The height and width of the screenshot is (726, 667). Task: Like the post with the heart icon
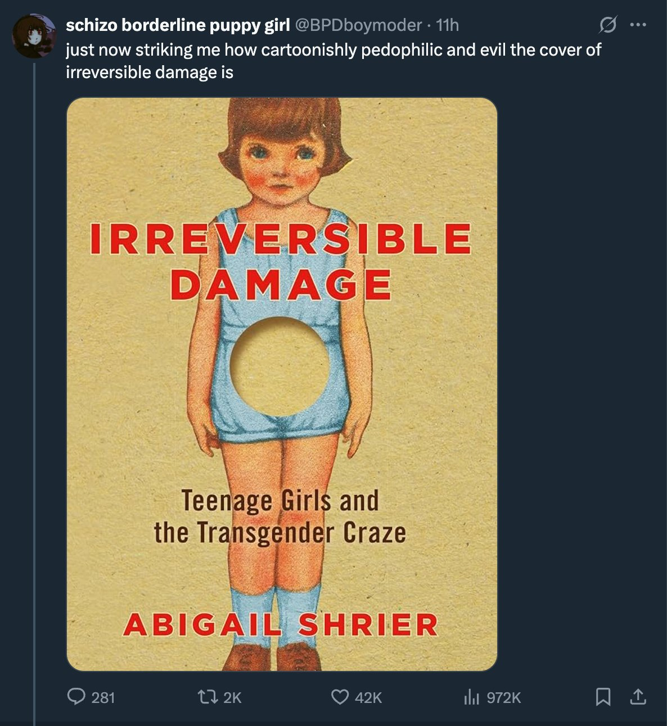(x=339, y=697)
